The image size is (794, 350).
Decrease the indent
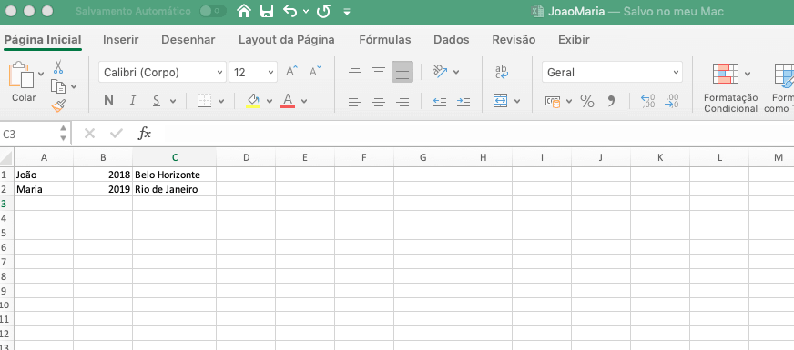[440, 101]
